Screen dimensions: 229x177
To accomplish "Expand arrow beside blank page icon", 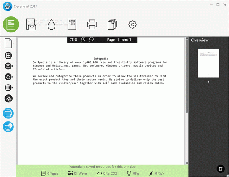I will point(13,43).
